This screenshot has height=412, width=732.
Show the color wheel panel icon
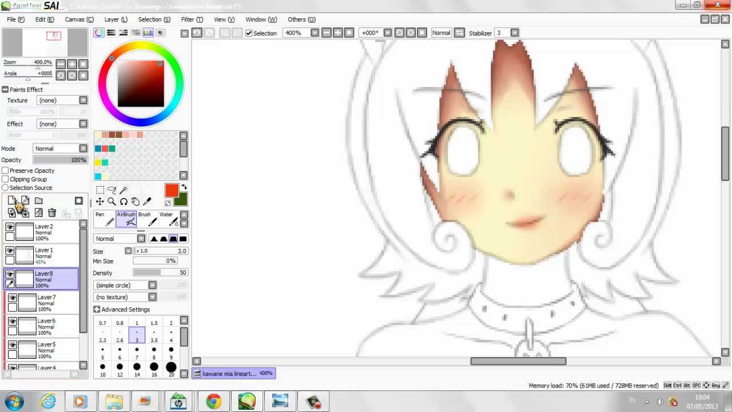click(x=100, y=33)
